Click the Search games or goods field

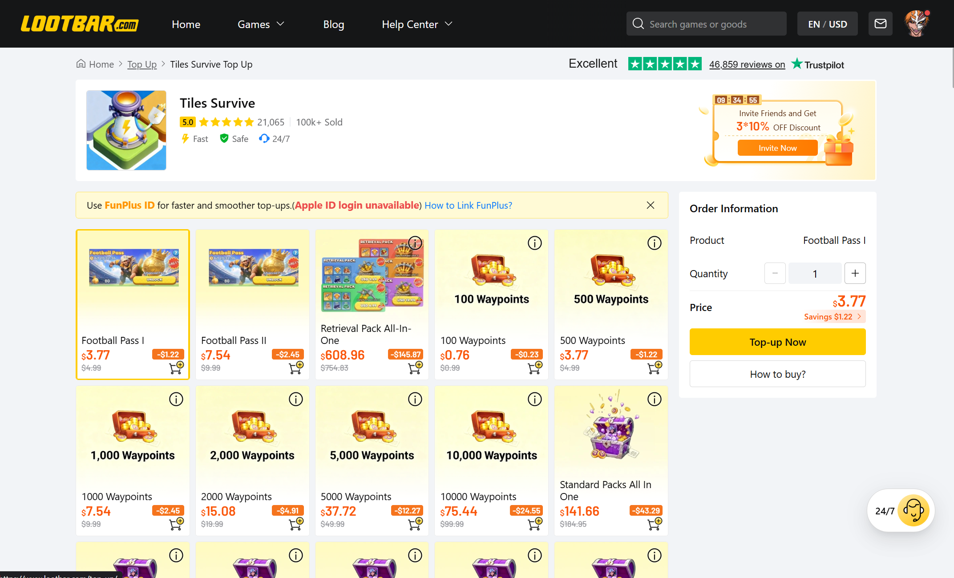(x=707, y=24)
